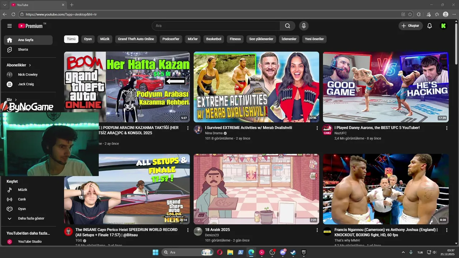
Task: Select the Podcast'ler filter chip
Action: (171, 39)
